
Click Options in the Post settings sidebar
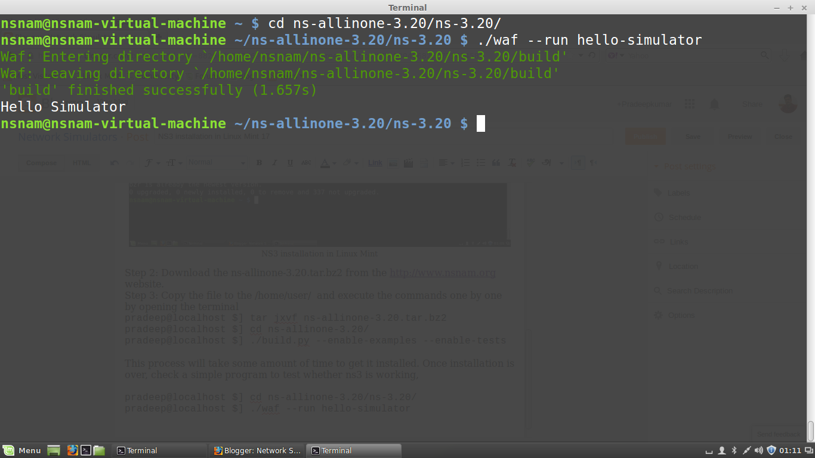click(681, 315)
